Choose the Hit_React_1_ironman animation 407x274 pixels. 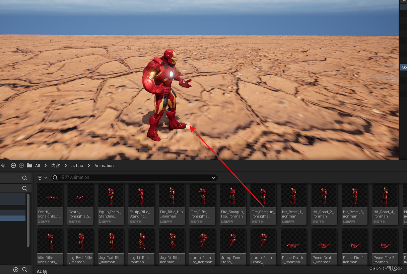(x=294, y=204)
